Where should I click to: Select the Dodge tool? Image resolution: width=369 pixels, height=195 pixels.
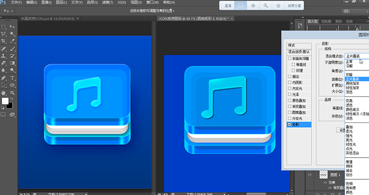pos(12,70)
